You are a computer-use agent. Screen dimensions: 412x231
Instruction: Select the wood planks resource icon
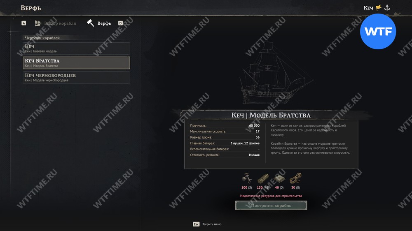(263, 178)
